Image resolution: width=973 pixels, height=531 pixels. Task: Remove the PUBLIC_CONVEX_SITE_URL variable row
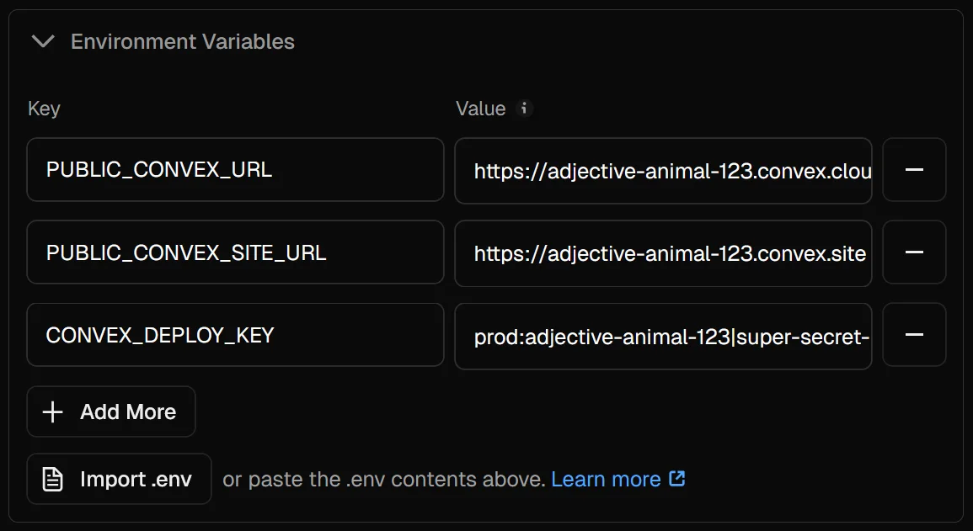(x=914, y=252)
